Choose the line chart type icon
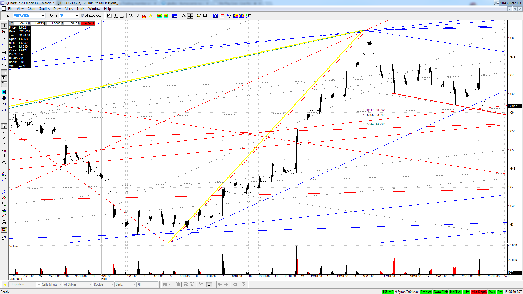The width and height of the screenshot is (523, 294). [x=4, y=38]
